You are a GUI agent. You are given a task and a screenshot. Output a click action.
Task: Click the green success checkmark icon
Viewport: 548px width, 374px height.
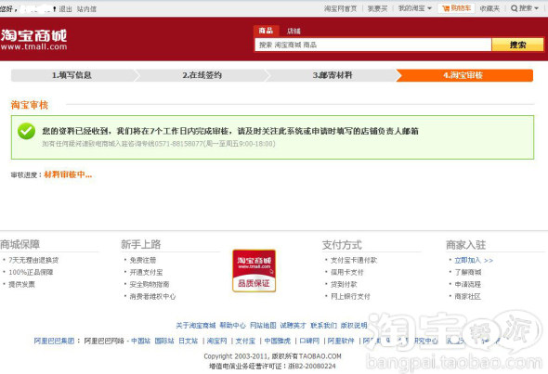click(27, 131)
